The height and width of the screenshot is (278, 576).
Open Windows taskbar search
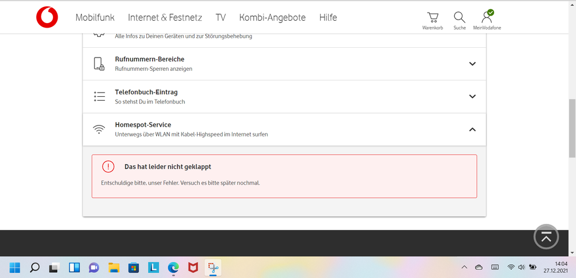coord(35,268)
